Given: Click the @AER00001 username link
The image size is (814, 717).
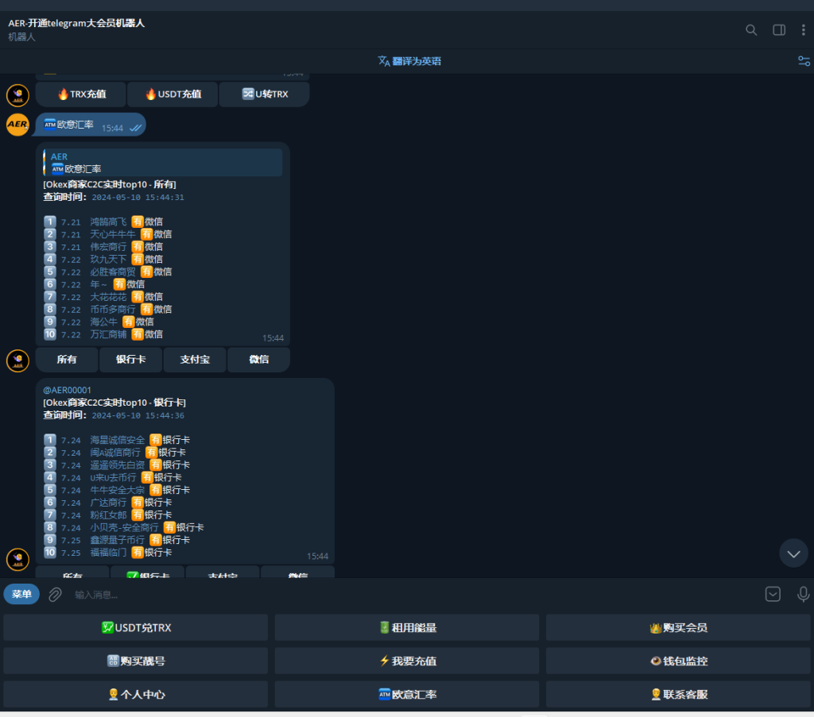Looking at the screenshot, I should 68,390.
